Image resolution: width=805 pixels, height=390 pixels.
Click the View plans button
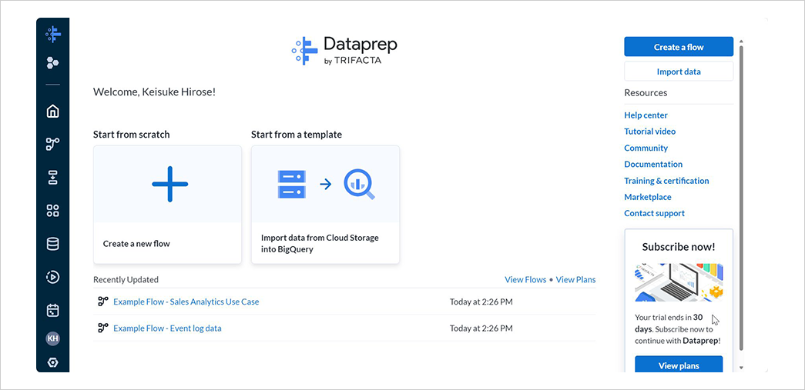point(679,365)
